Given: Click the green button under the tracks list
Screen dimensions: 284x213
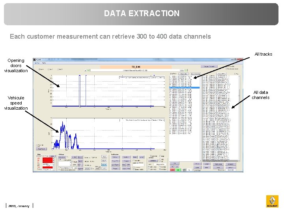Looking at the screenshot, I should [178, 170].
